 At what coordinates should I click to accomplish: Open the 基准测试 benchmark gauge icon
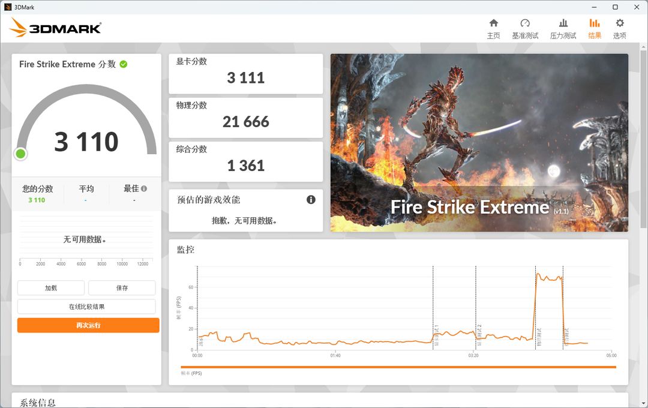pos(525,23)
